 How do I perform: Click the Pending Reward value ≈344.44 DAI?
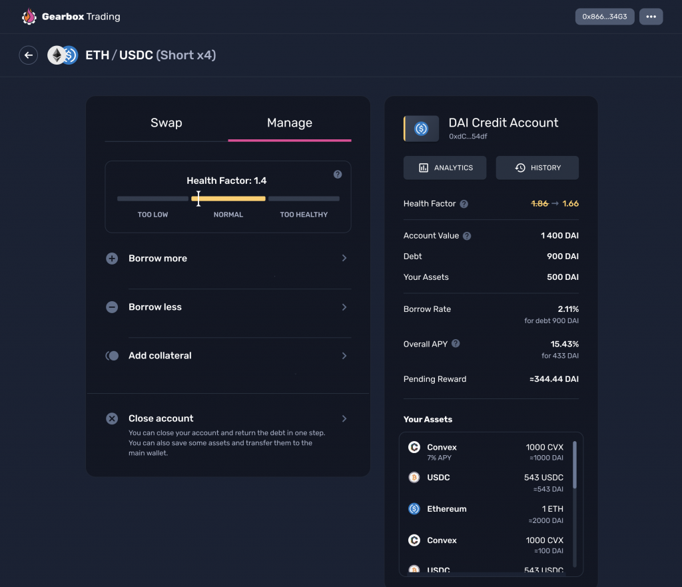(553, 379)
